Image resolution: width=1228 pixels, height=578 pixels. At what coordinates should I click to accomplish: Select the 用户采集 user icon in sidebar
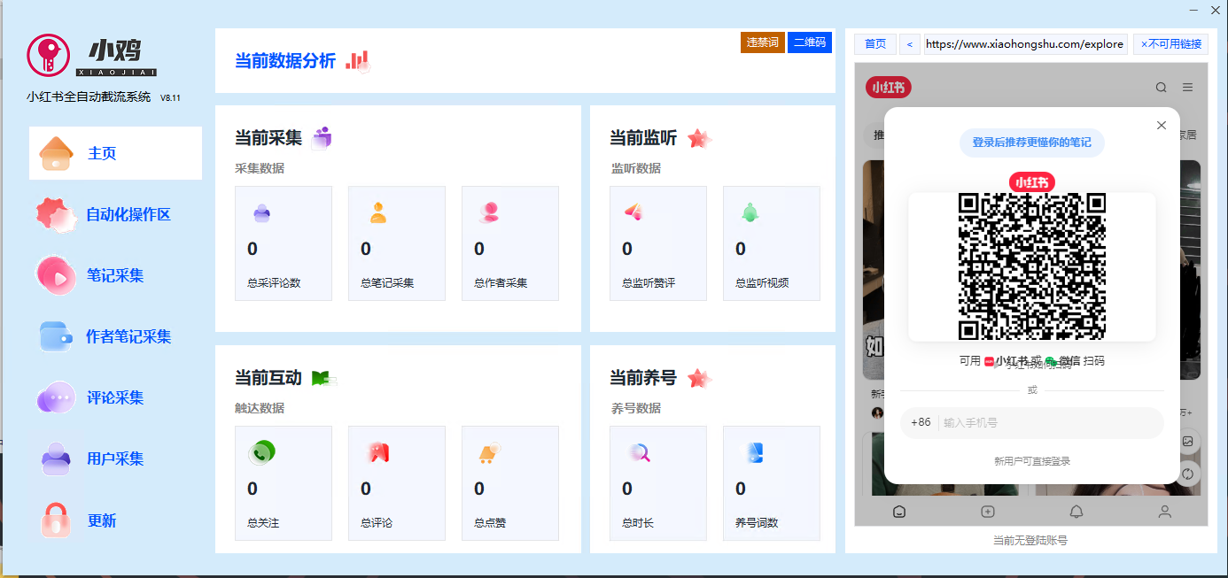coord(56,459)
